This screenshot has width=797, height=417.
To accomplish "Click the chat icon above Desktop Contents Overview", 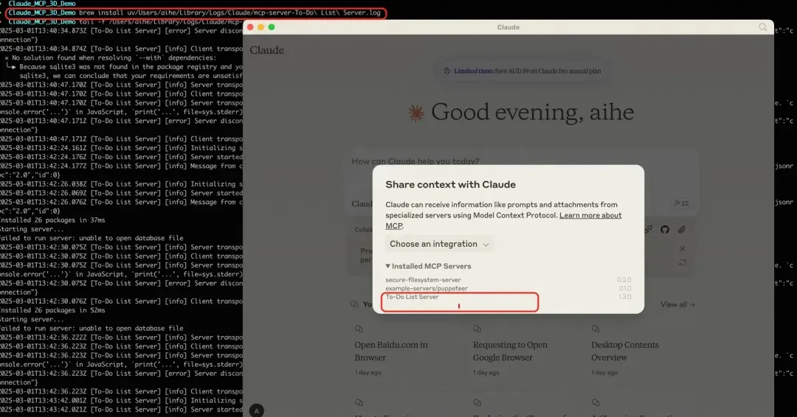I will point(596,329).
